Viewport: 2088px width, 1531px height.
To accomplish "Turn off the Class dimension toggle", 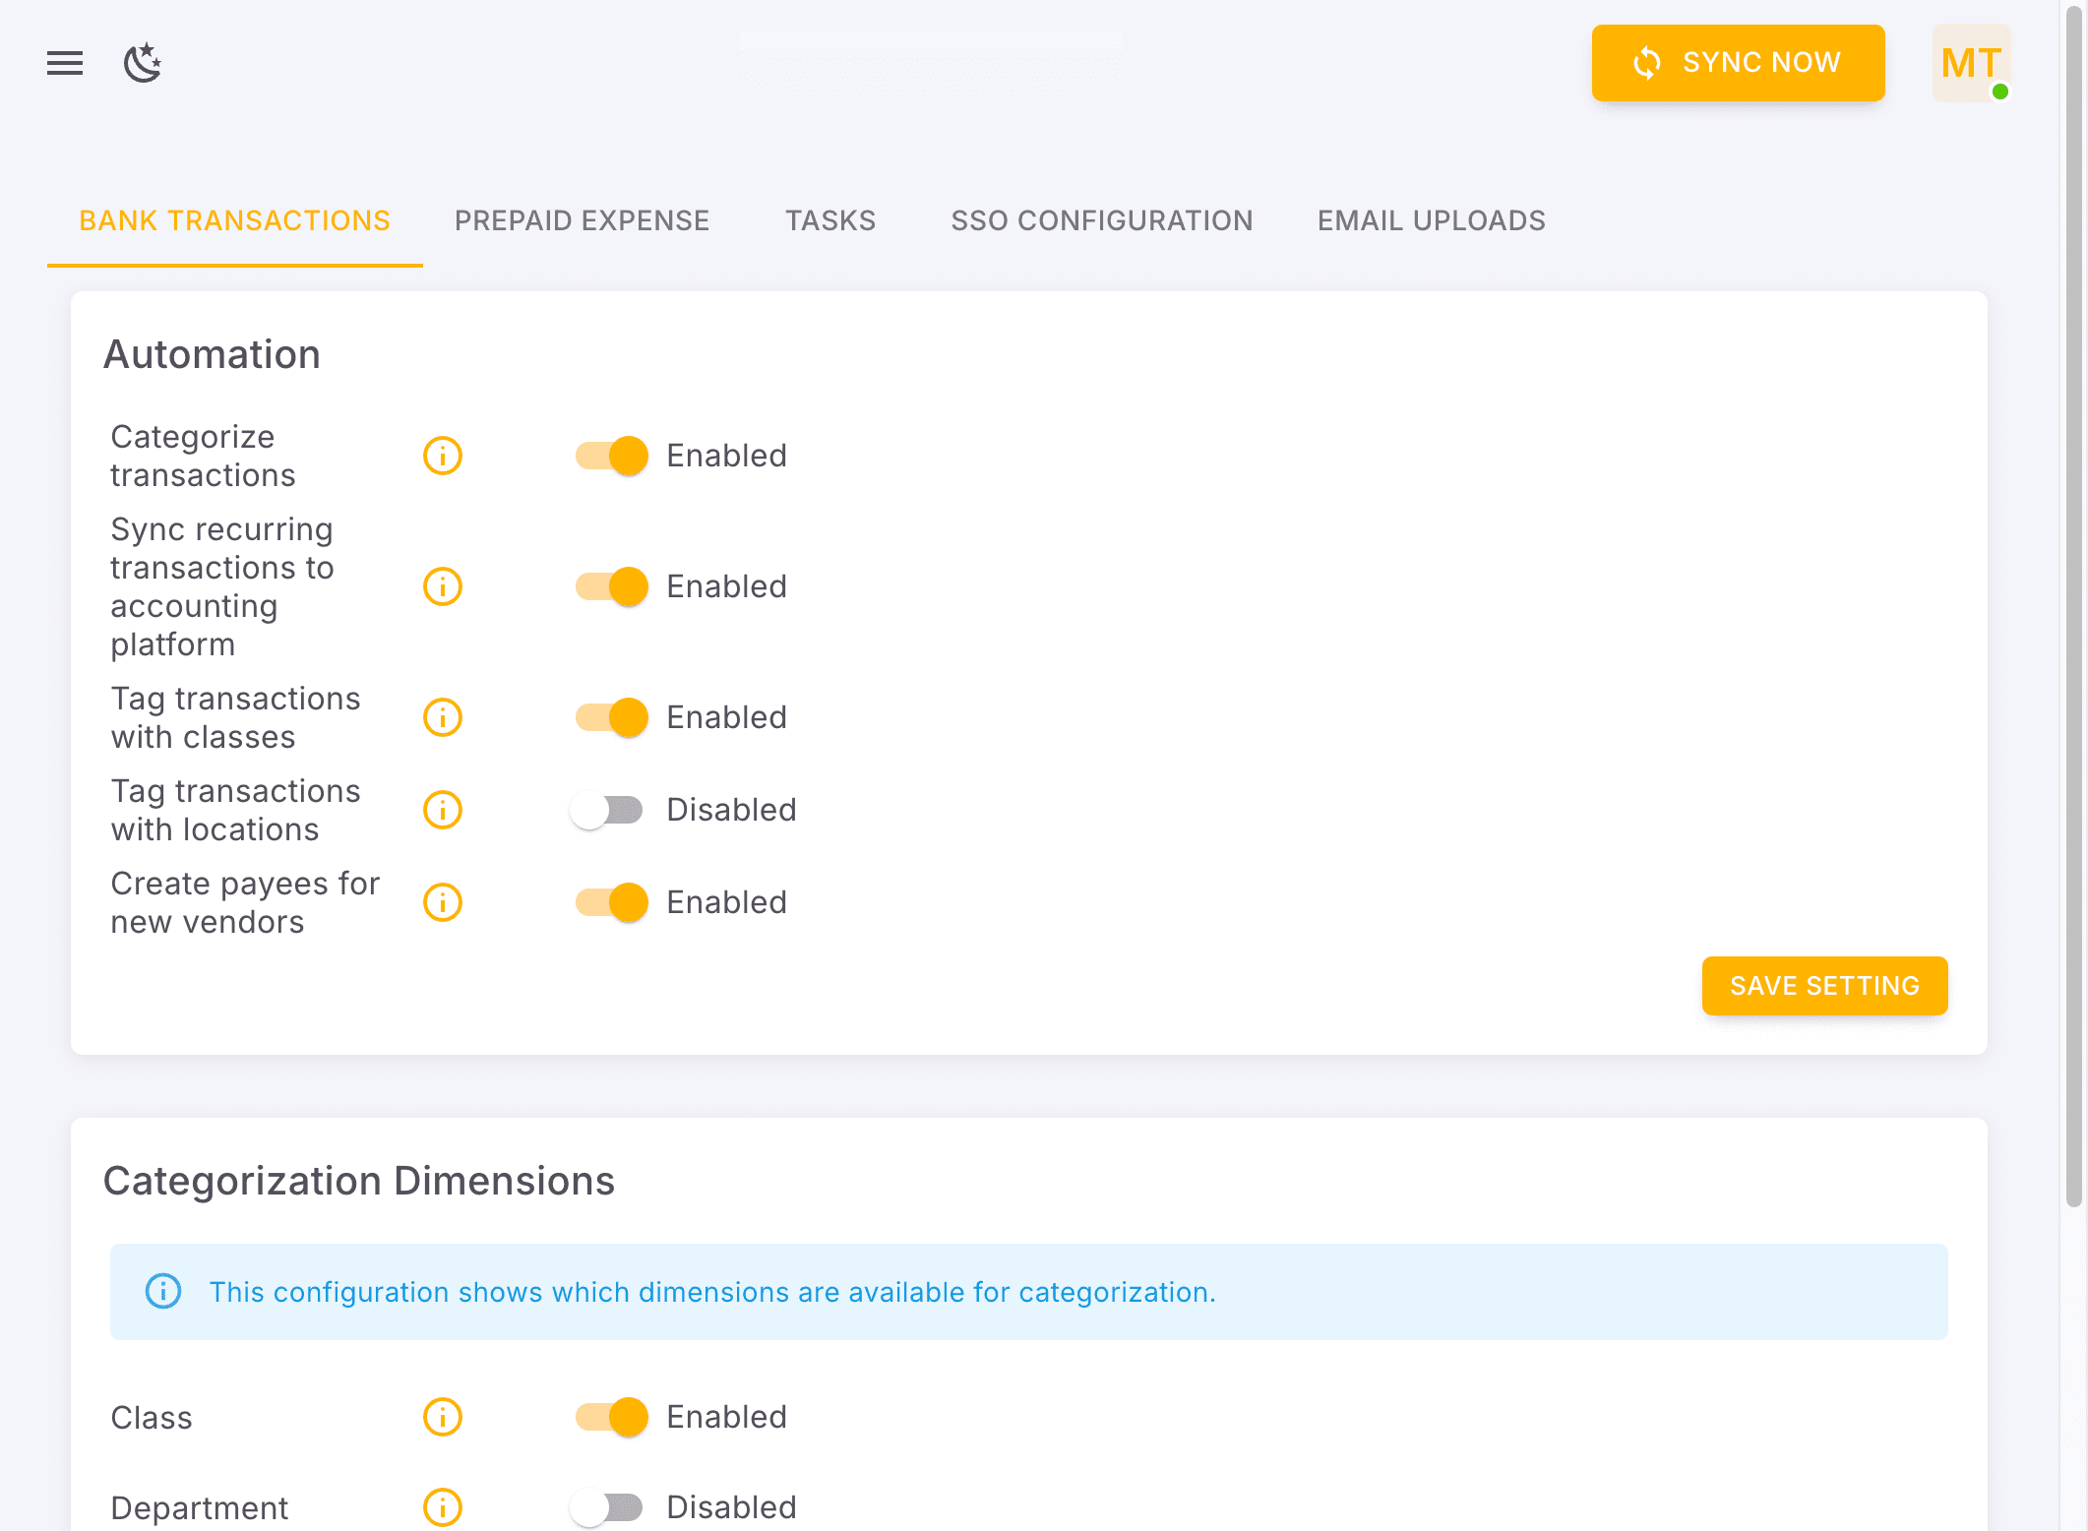I will (x=611, y=1417).
